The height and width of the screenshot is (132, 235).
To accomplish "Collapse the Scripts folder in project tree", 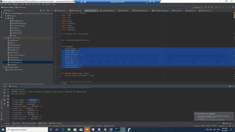I will tap(6, 18).
